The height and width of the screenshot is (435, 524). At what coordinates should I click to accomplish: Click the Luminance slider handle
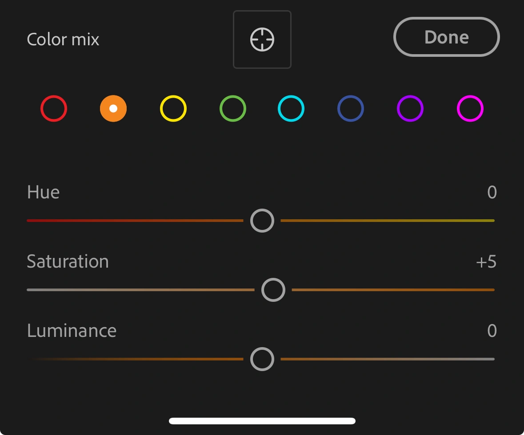tap(262, 359)
